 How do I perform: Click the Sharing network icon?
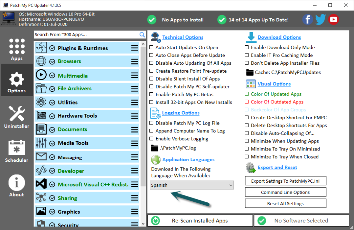point(41,197)
